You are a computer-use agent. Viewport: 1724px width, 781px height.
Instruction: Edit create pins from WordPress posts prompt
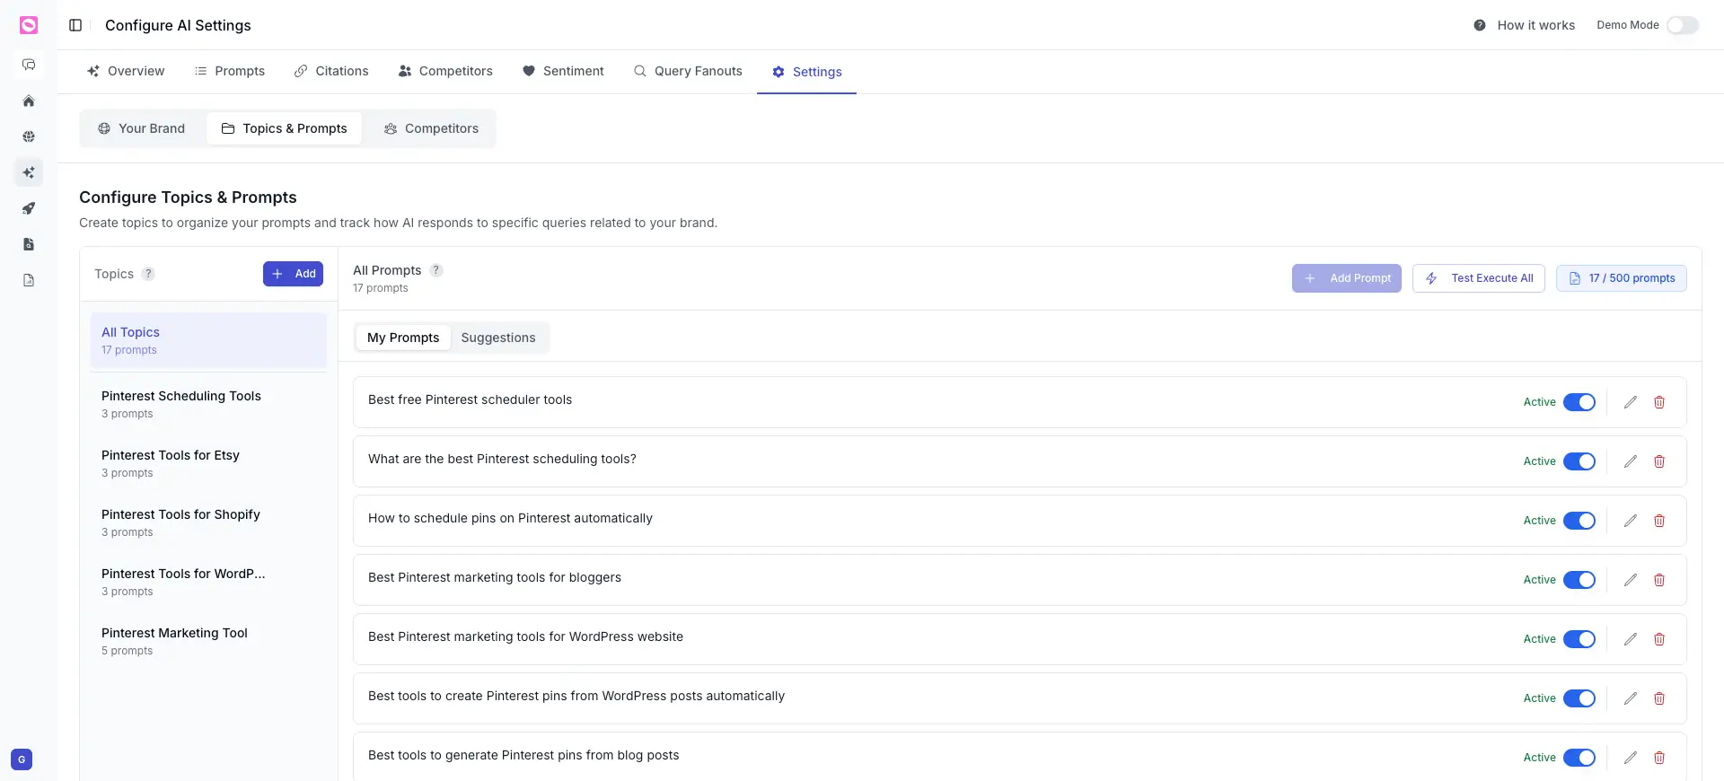click(1631, 698)
